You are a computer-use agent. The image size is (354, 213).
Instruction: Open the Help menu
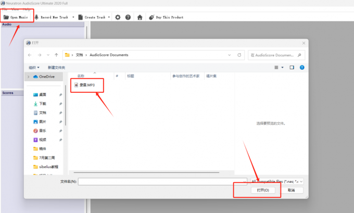tap(27, 9)
